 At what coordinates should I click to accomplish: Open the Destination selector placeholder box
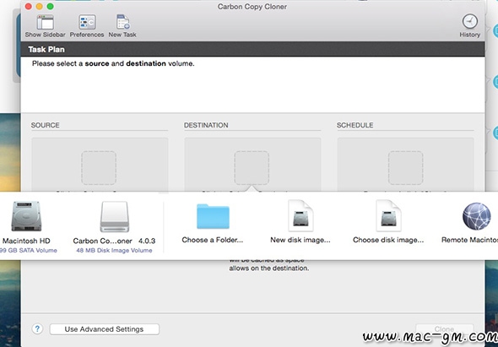click(252, 168)
